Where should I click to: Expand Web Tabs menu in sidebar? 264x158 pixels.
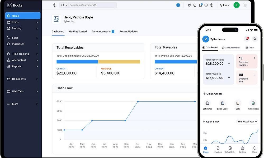pos(23,91)
